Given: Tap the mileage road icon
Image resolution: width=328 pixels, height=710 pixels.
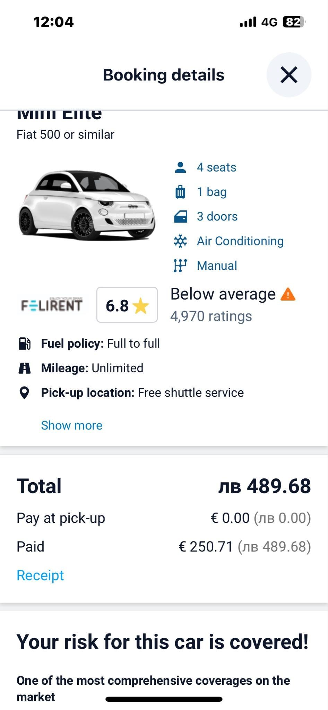Looking at the screenshot, I should click(x=24, y=368).
